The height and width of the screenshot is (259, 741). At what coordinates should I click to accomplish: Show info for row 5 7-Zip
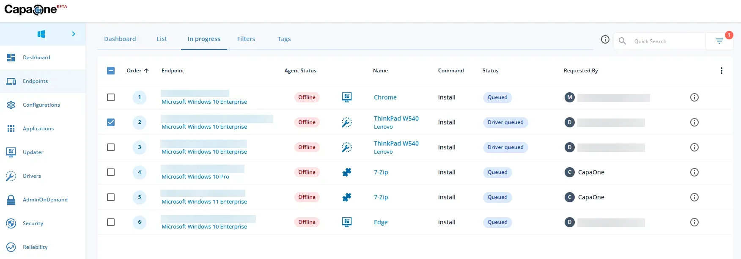[694, 197]
